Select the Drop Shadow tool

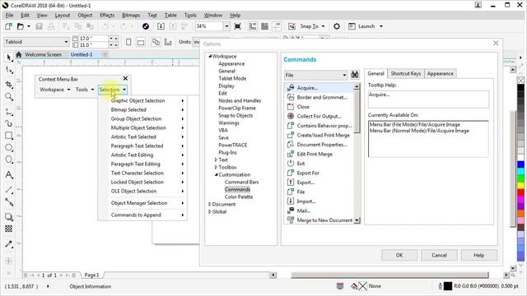[9, 217]
